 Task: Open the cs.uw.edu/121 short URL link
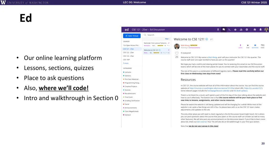(253, 88)
